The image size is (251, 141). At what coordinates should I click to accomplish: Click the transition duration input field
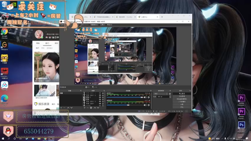163,97
